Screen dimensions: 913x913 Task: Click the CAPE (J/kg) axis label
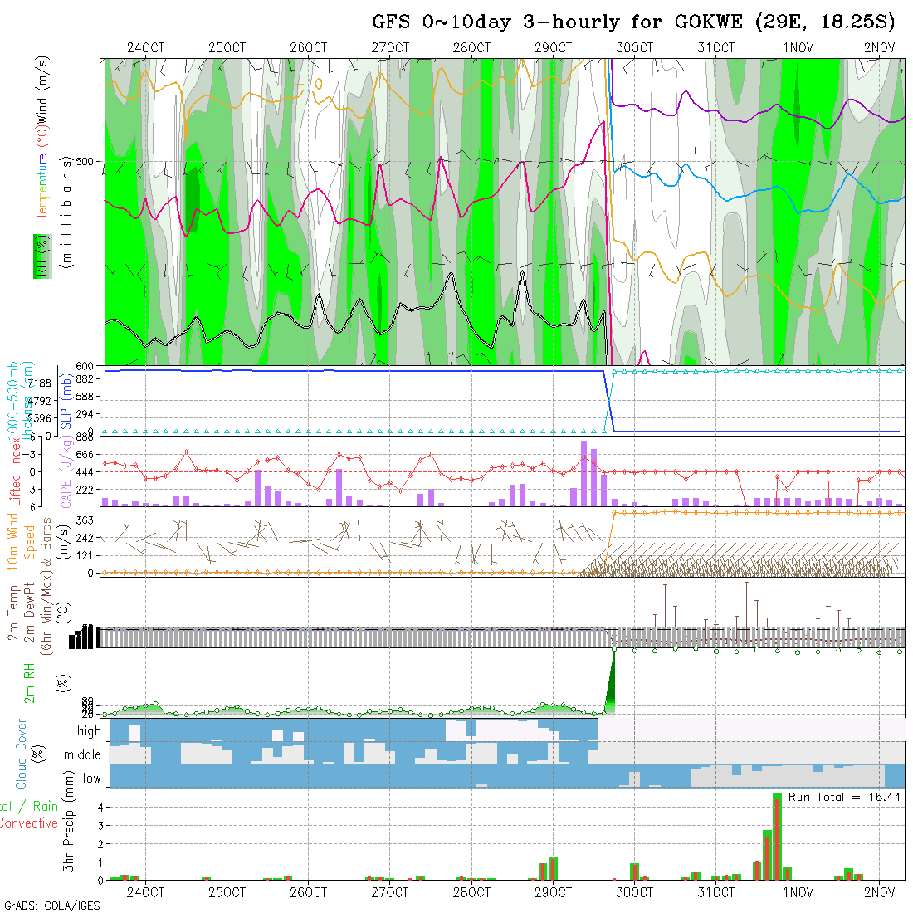pos(66,472)
